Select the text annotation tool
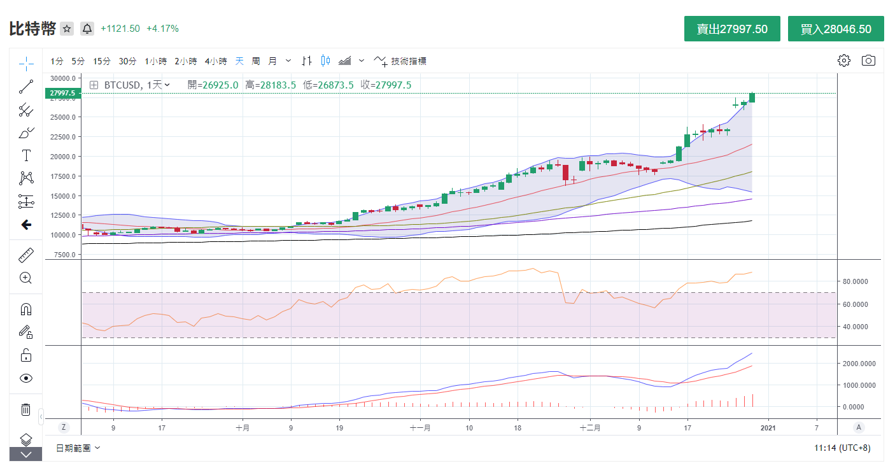 [26, 155]
